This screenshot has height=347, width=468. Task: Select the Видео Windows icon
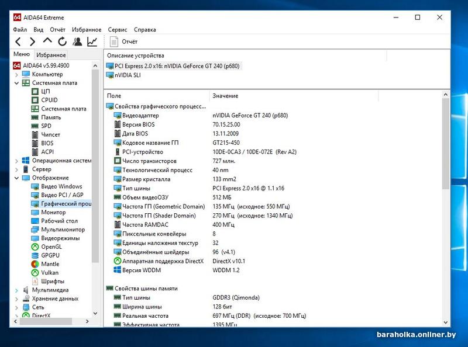click(35, 186)
